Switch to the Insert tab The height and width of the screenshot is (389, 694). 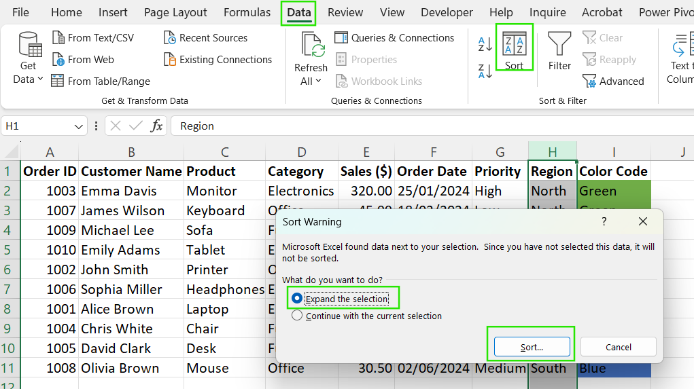113,12
